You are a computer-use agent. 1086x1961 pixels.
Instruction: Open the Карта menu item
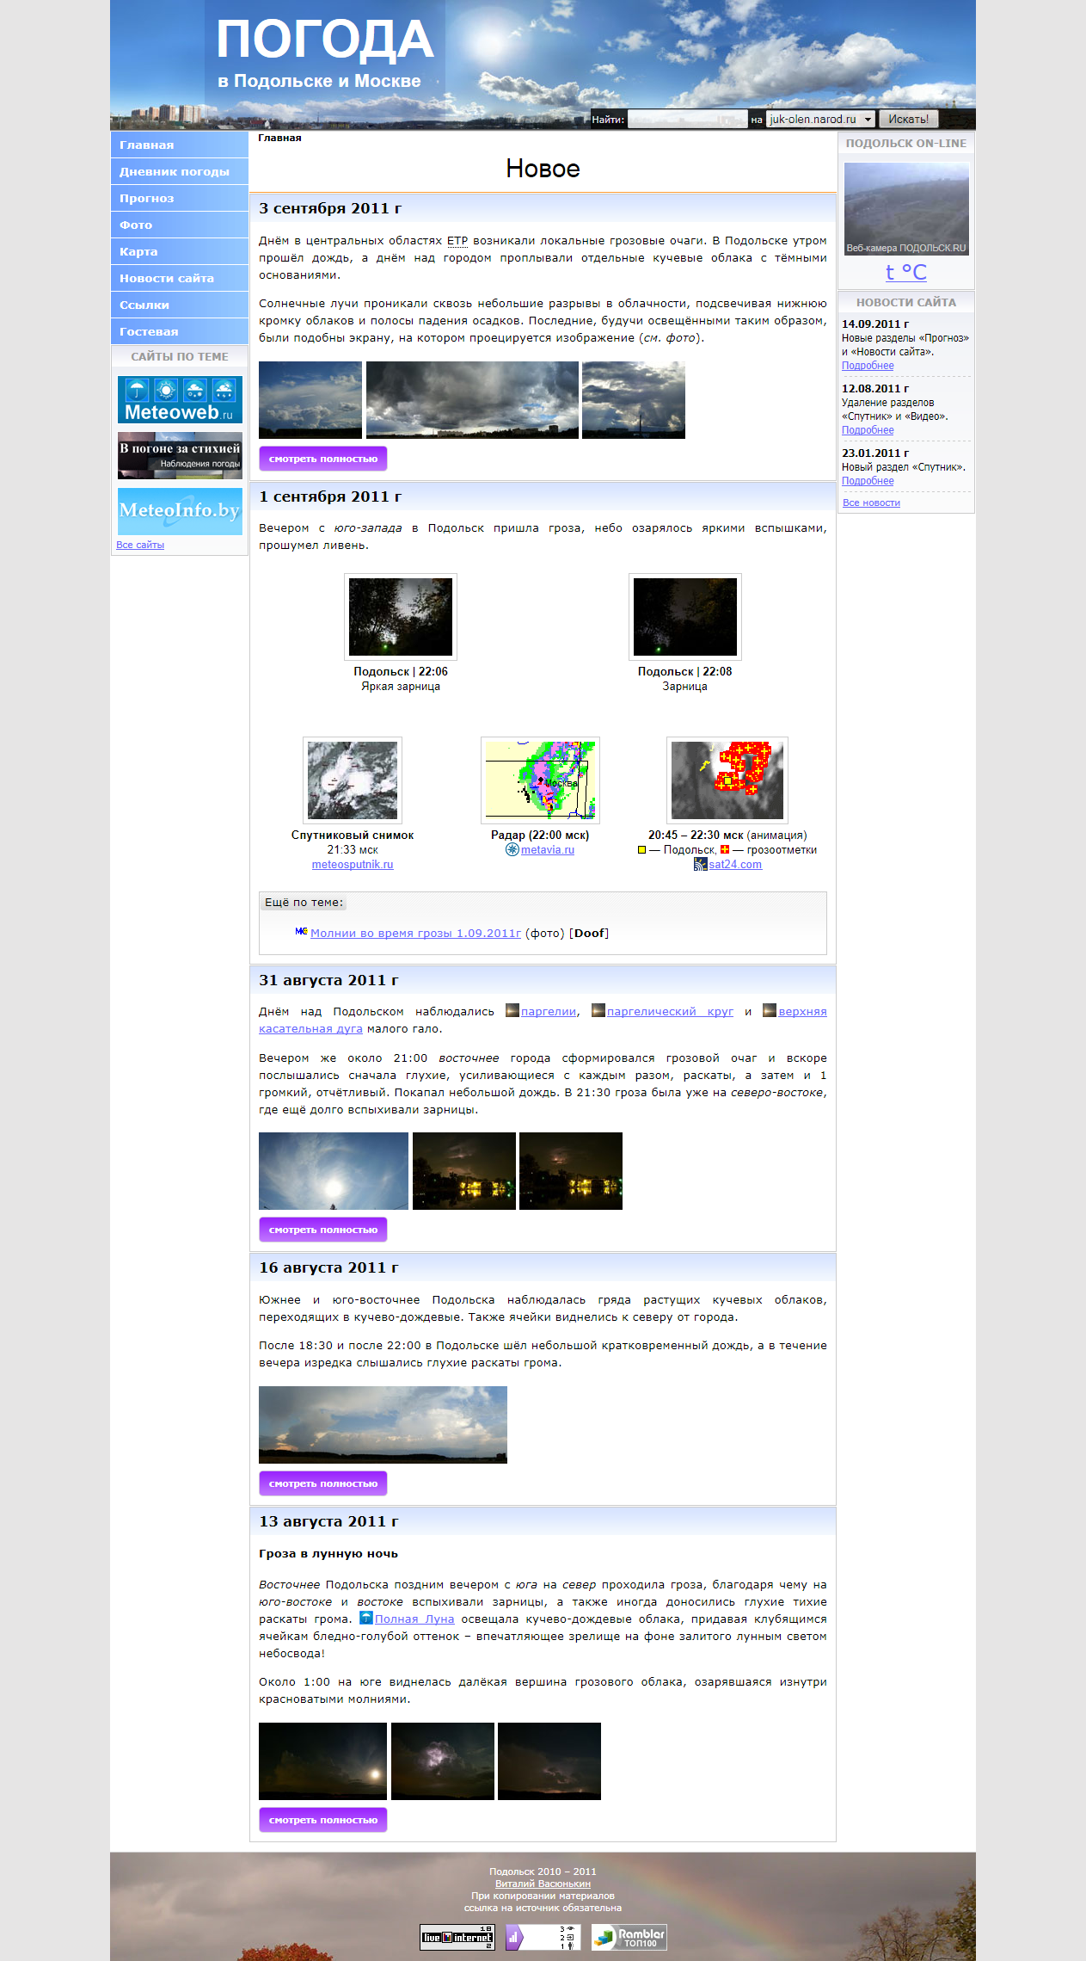click(x=179, y=251)
